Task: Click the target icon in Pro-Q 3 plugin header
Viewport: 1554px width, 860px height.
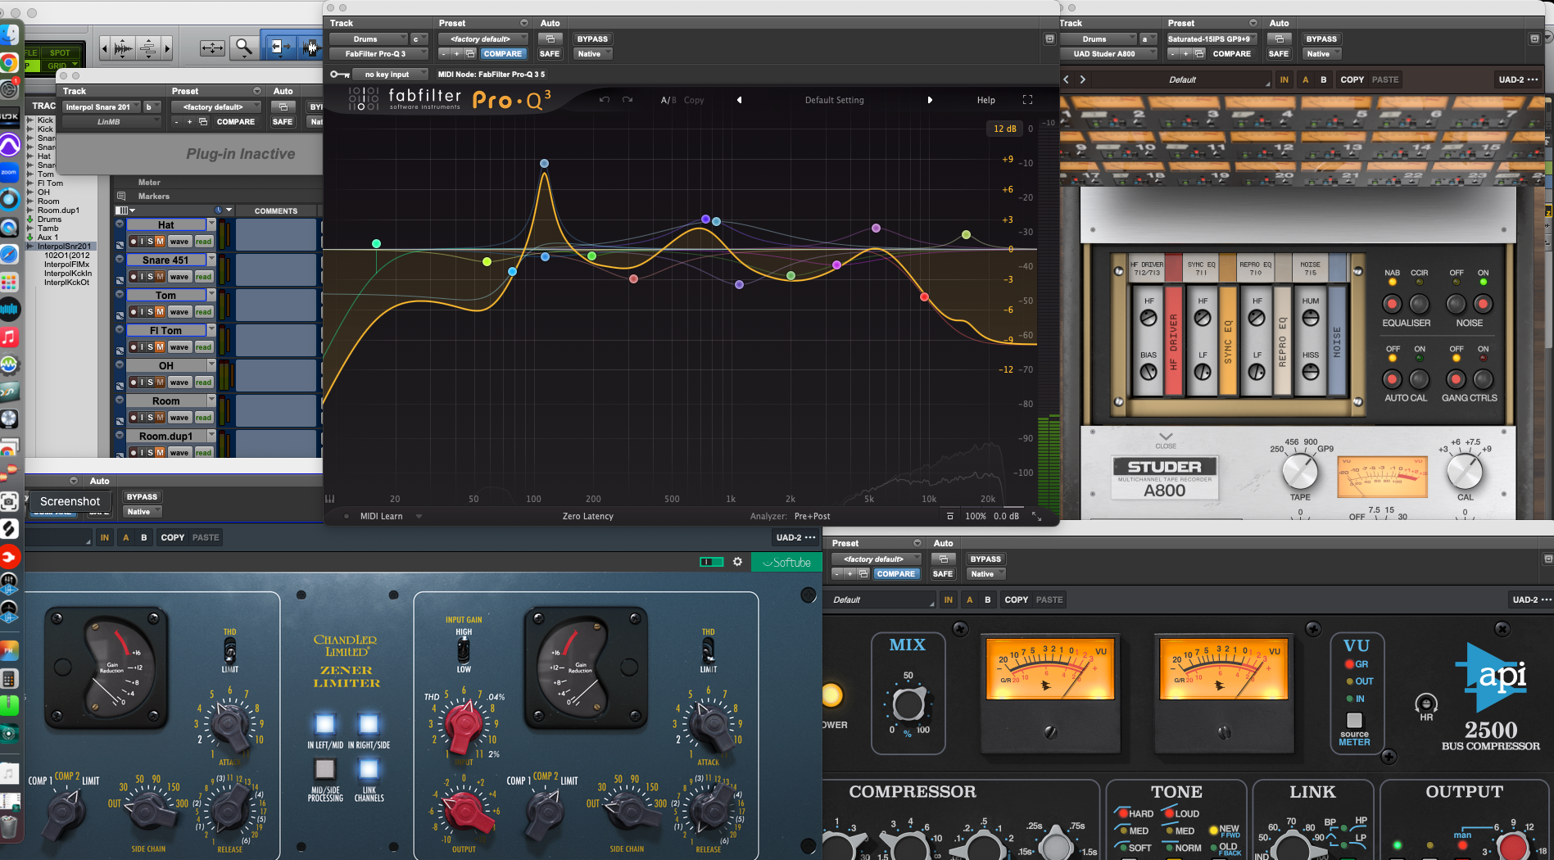Action: [1049, 38]
